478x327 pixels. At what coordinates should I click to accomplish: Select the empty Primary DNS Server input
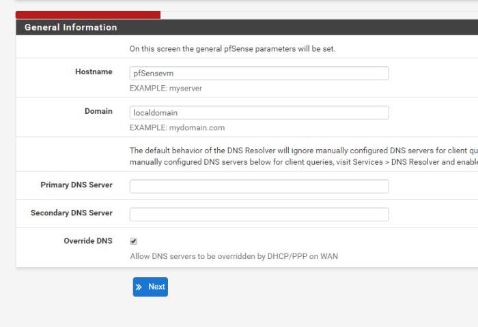coord(259,186)
